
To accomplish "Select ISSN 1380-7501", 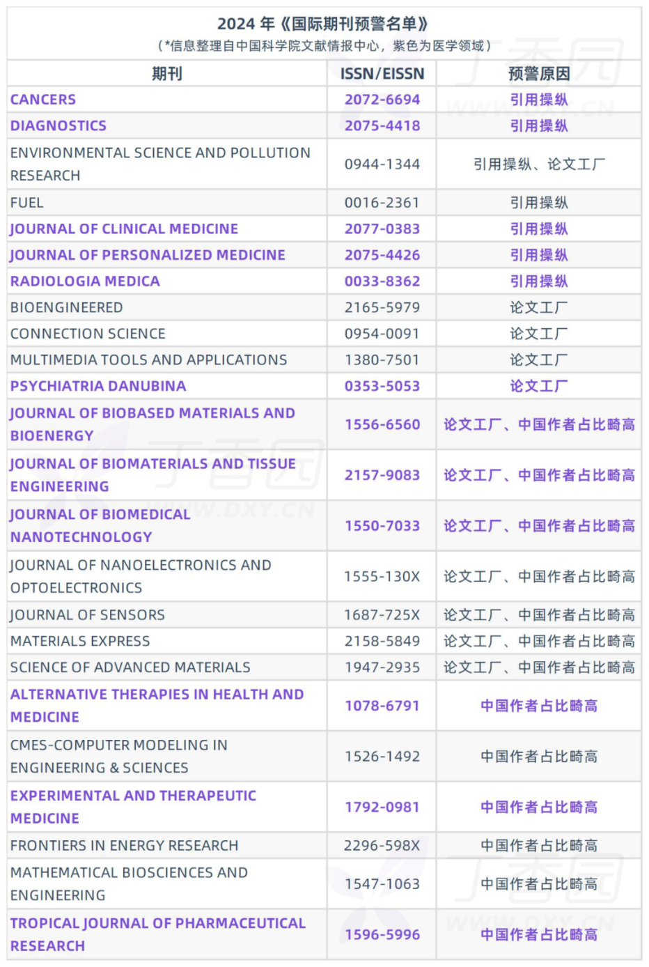I will click(382, 360).
